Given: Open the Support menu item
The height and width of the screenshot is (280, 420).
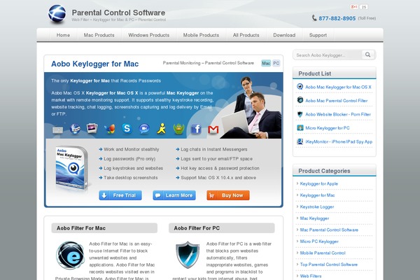Looking at the screenshot, I should 318,35.
